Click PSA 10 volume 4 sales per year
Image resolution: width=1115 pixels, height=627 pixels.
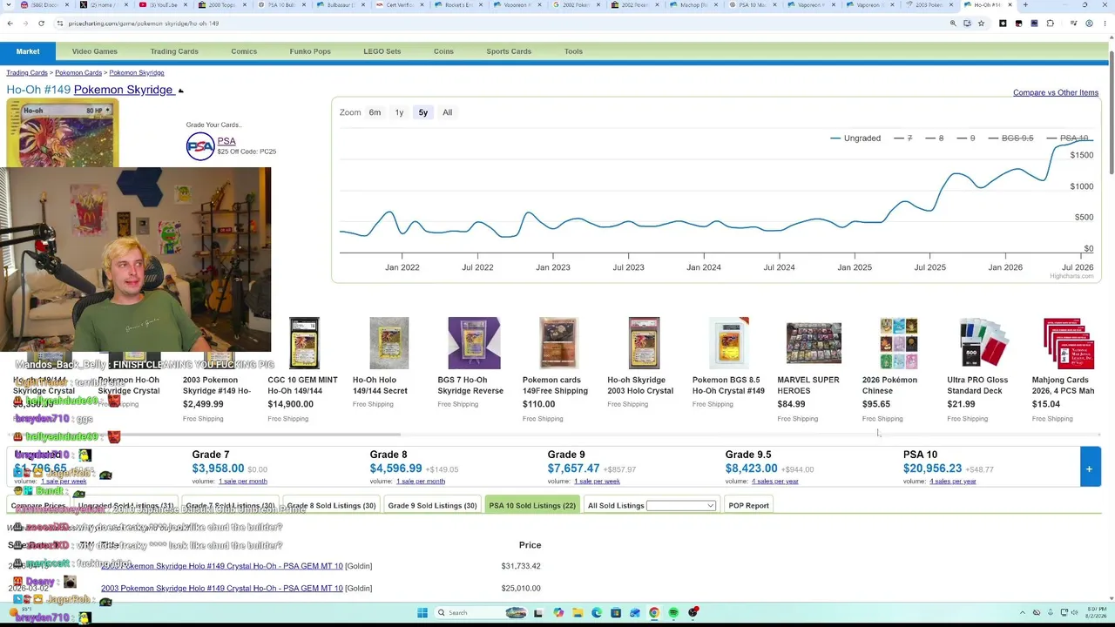[x=953, y=482]
